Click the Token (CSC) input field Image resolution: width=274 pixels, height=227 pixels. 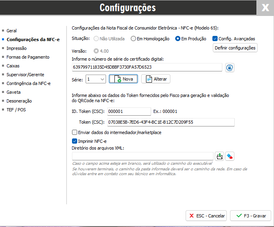171,122
